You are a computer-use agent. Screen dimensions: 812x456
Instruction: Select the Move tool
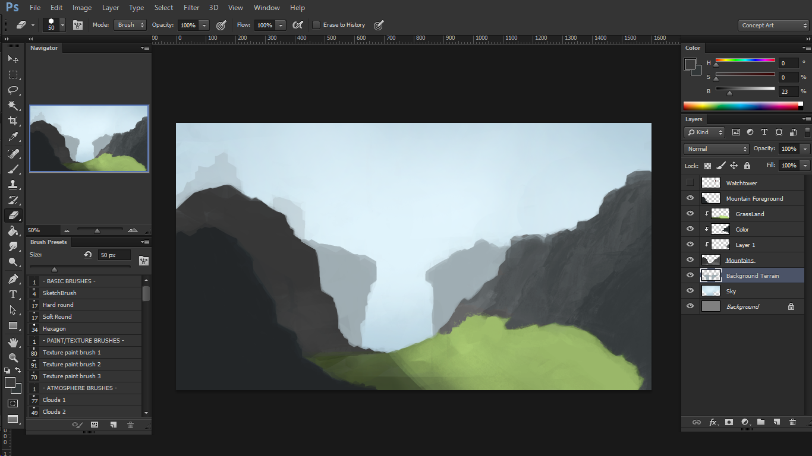point(13,59)
